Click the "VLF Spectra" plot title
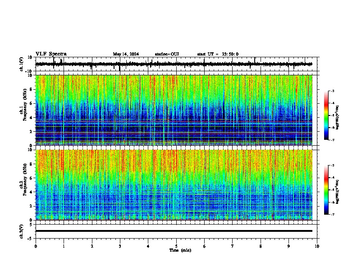Viewport: 357px width, 276px height. click(51, 54)
